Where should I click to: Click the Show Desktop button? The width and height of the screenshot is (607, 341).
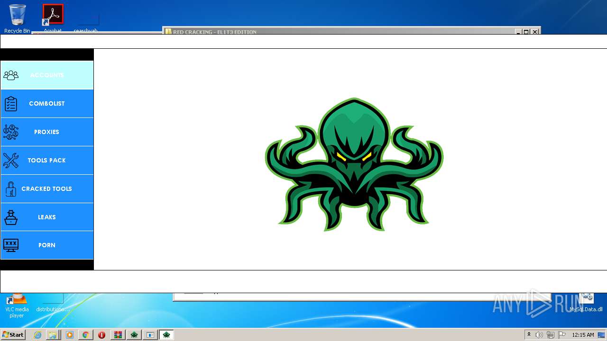click(601, 335)
